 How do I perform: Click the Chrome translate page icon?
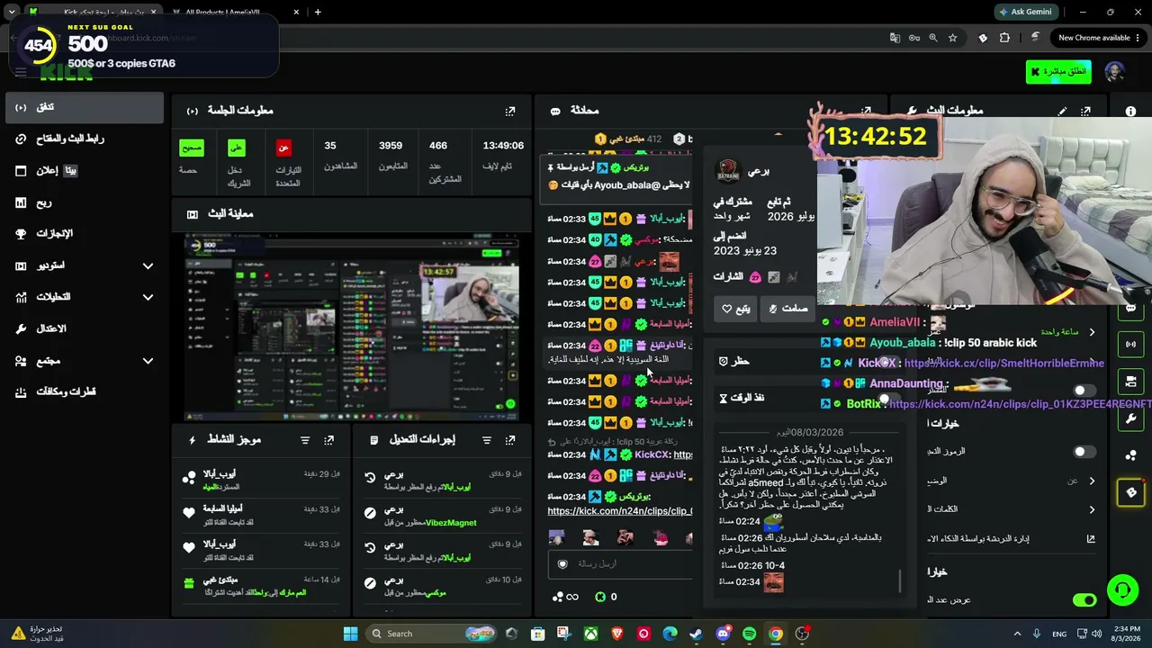click(895, 38)
